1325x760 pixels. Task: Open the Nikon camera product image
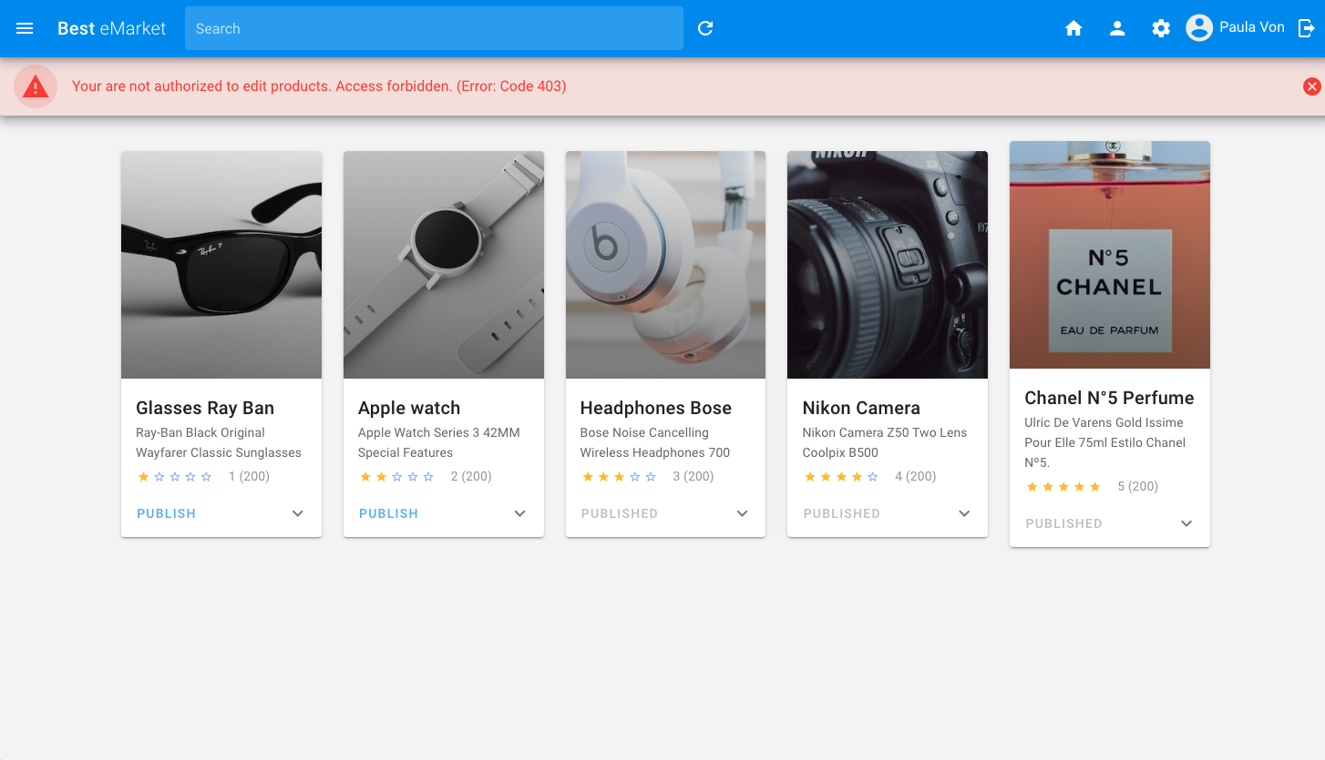pyautogui.click(x=888, y=265)
